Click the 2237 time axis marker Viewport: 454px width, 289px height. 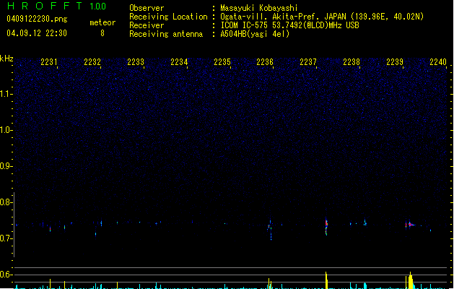[x=308, y=61]
